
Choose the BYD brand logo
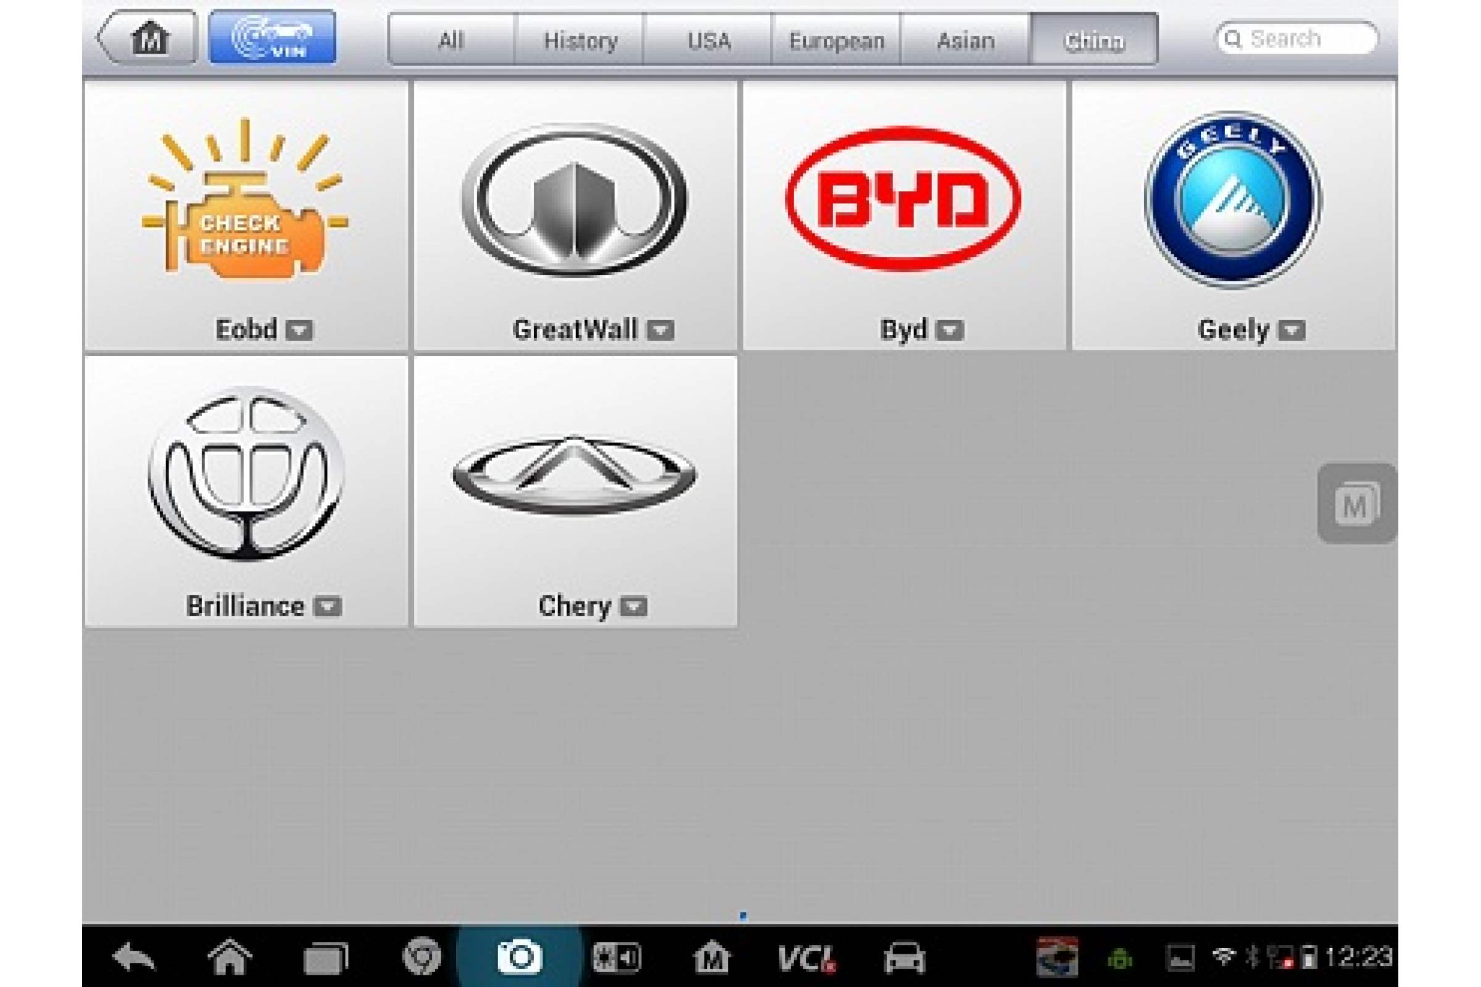coord(903,199)
